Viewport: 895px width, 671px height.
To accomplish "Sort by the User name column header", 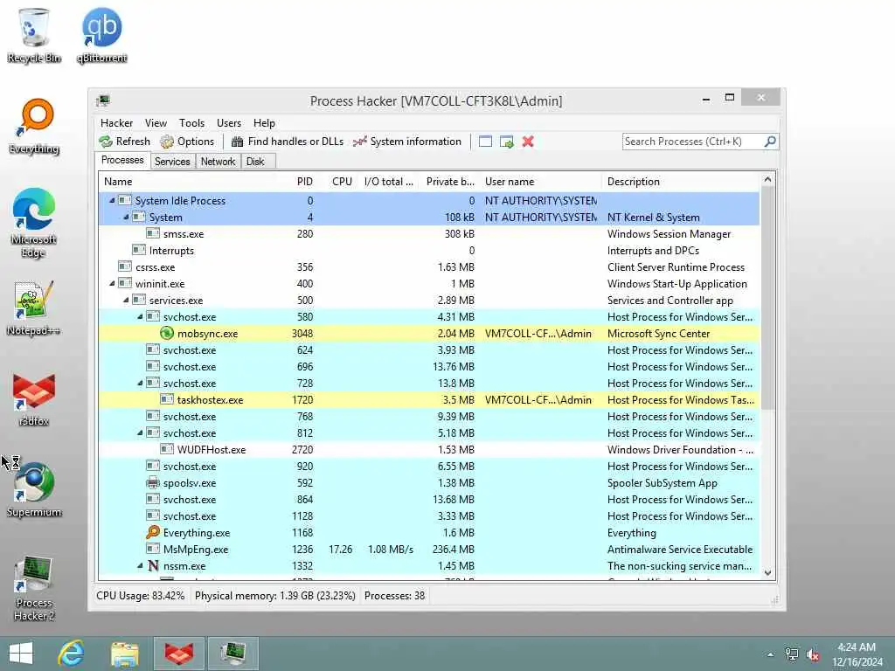I will [x=541, y=182].
